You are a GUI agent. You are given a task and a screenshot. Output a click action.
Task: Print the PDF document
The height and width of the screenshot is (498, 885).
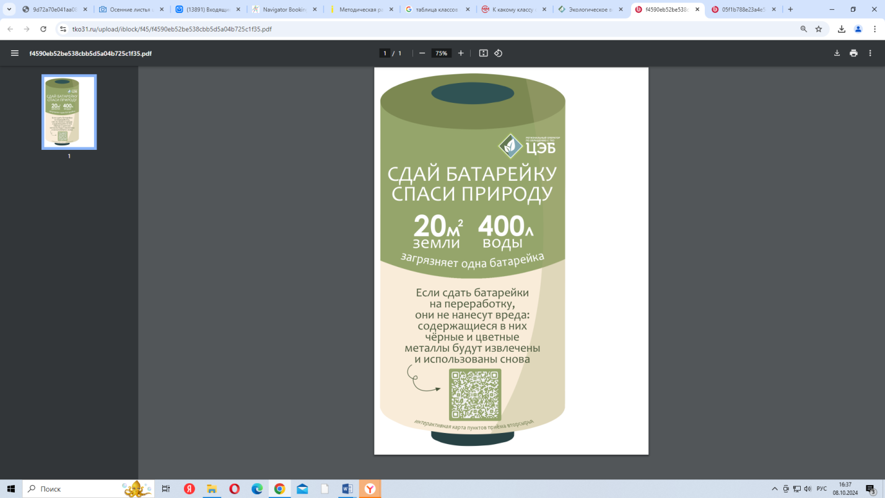coord(853,53)
